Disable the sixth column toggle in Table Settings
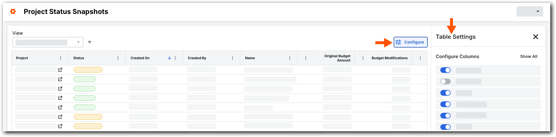 pos(445,127)
